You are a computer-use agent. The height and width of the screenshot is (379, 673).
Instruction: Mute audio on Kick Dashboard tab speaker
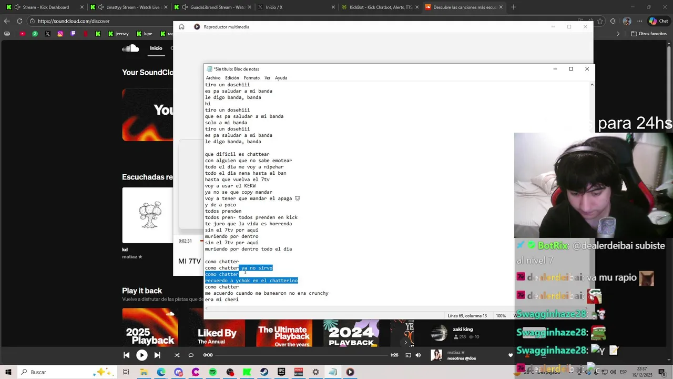(17, 7)
